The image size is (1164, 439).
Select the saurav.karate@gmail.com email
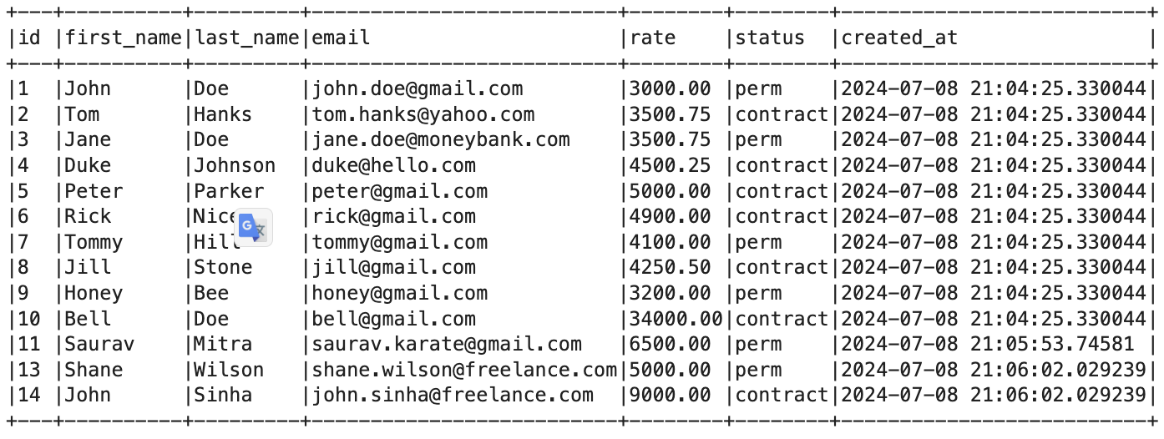click(447, 344)
